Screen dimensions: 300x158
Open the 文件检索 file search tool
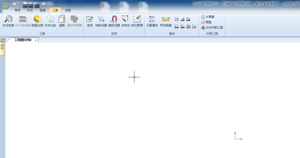(8, 21)
